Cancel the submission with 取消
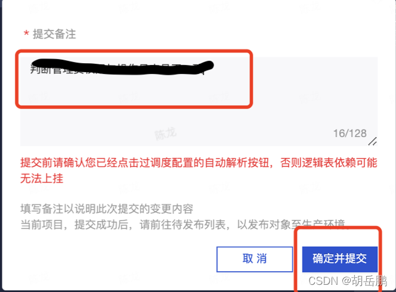This screenshot has height=292, width=396. coord(255,259)
